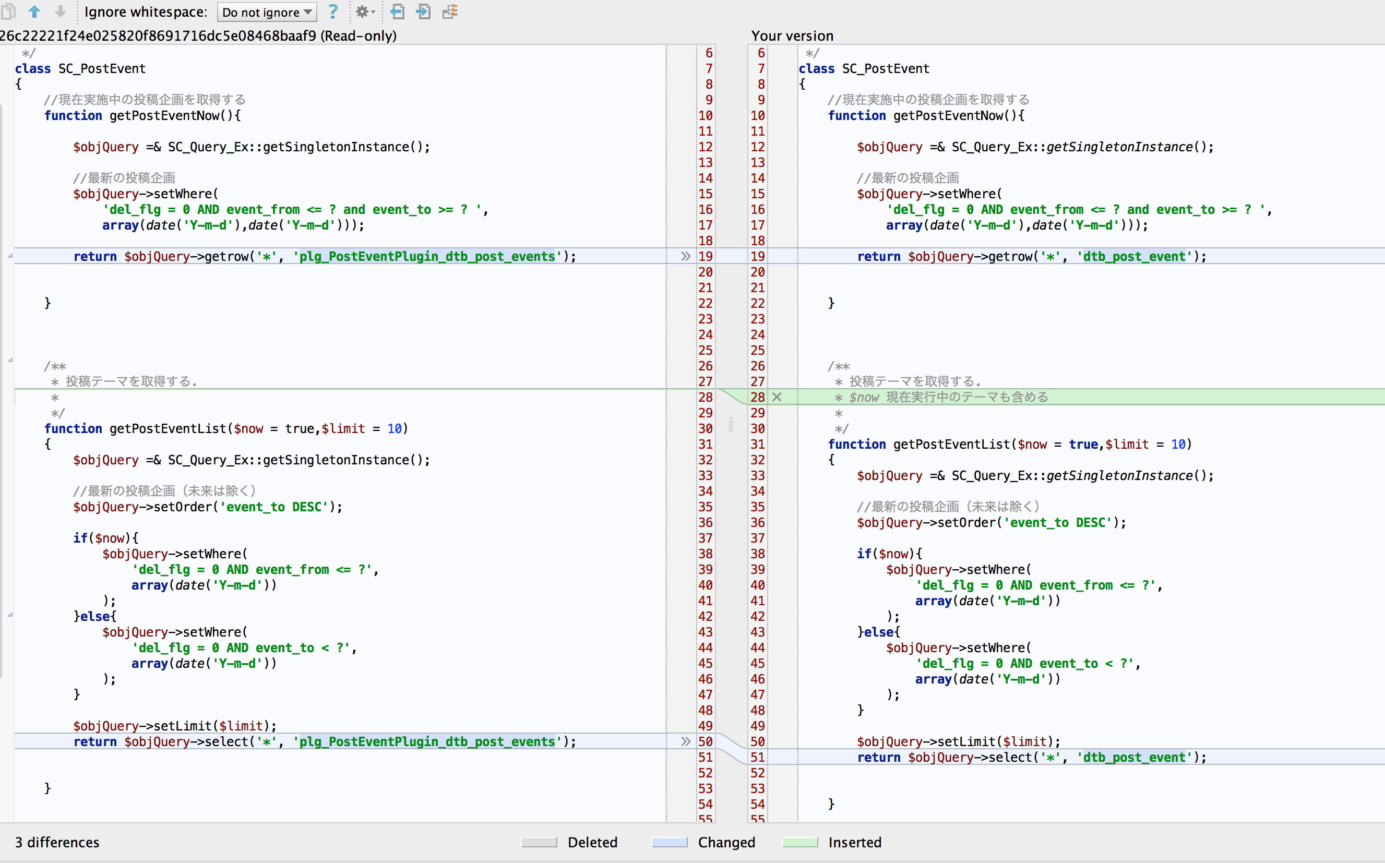Click the center divider drag handle
This screenshot has height=863, width=1385.
point(731,425)
